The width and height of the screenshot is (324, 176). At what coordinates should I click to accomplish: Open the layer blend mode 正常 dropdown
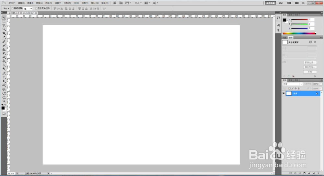[x=292, y=84]
